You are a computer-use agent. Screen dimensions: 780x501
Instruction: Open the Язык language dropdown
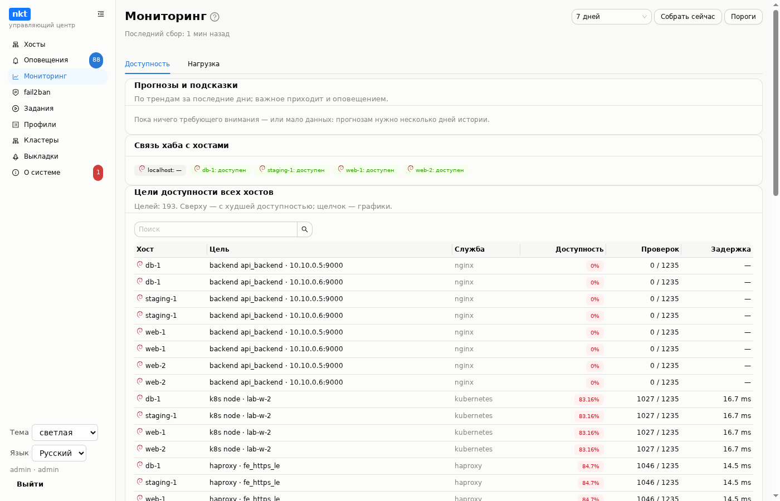coord(59,453)
